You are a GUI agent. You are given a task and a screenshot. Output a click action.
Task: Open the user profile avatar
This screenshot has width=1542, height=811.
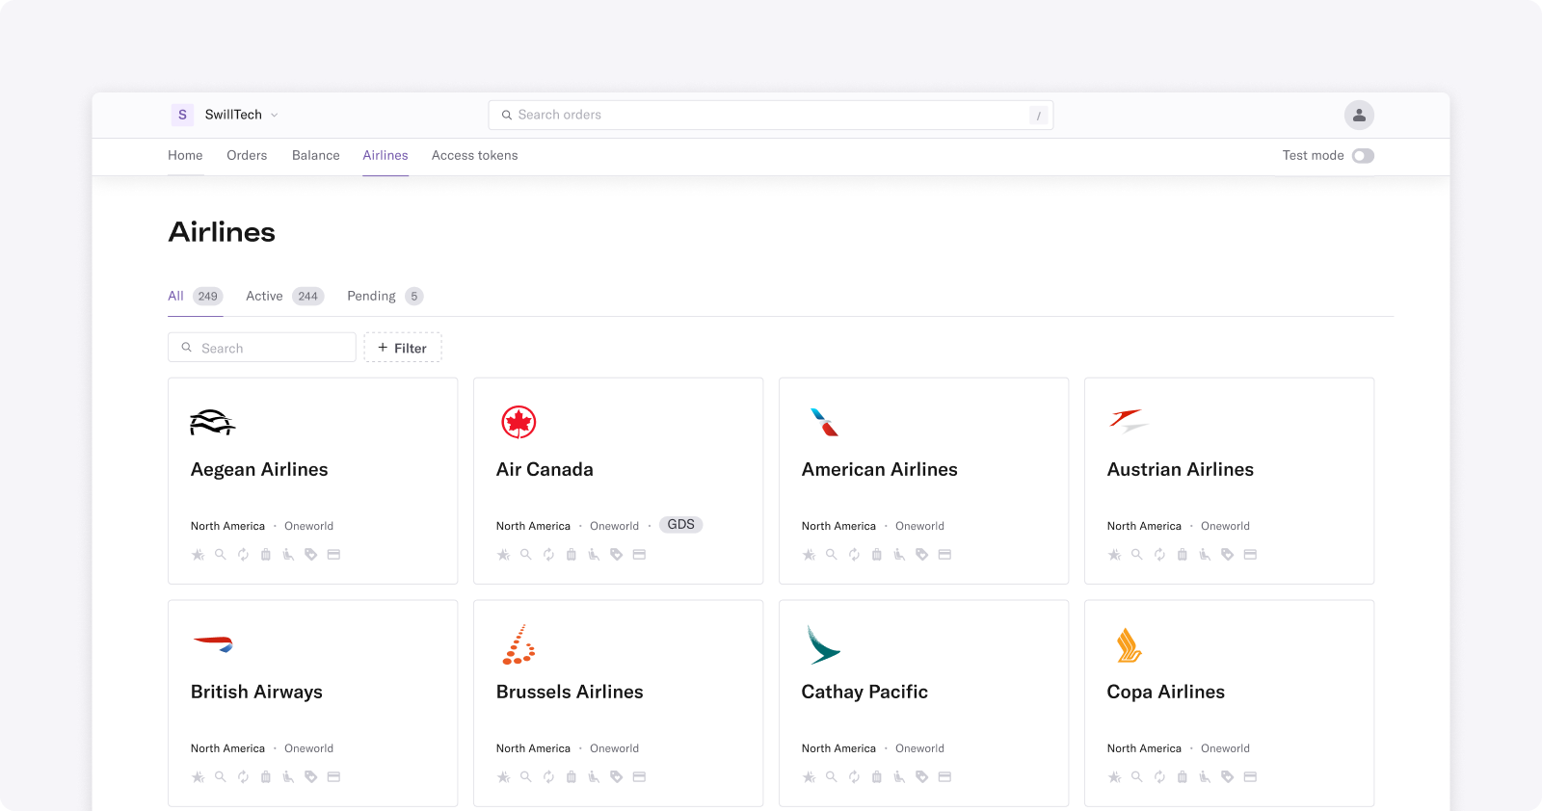tap(1359, 115)
